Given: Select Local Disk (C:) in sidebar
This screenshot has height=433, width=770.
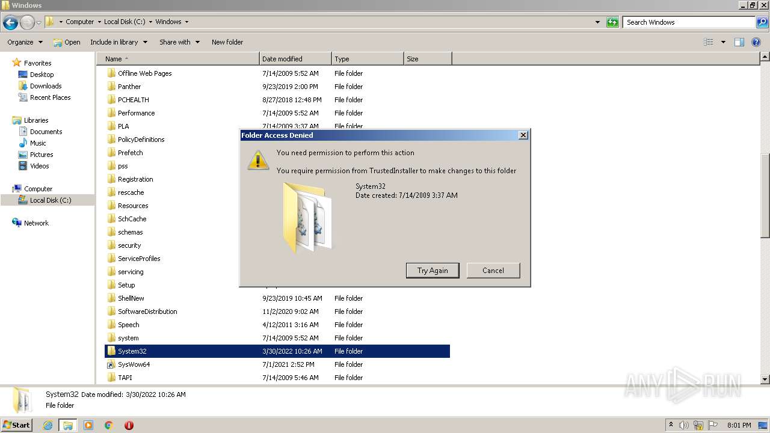Looking at the screenshot, I should [x=51, y=200].
